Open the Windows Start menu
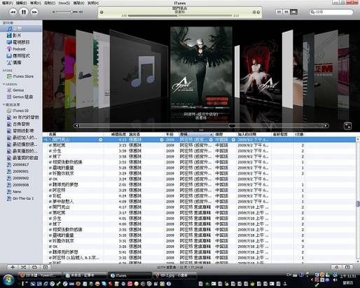Screen dimensions: 360x288 [x=8, y=280]
